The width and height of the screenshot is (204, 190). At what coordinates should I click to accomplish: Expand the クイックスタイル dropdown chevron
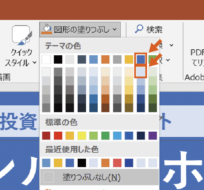[34, 63]
